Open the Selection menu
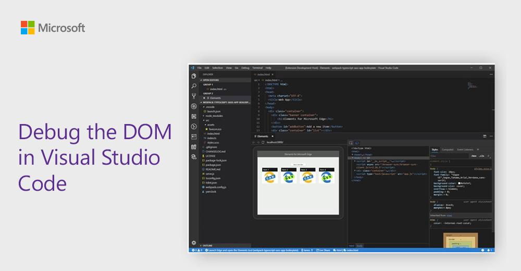The height and width of the screenshot is (271, 521). 217,68
